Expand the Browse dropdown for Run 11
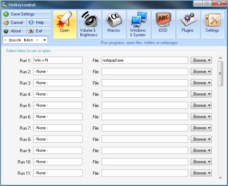Image resolution: width=228 pixels, height=186 pixels. [201, 173]
